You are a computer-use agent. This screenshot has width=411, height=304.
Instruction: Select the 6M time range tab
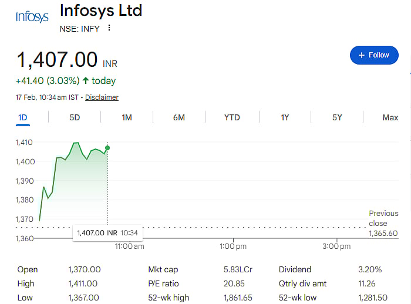click(x=179, y=117)
